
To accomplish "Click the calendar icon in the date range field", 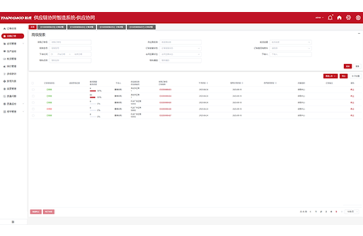I will point(52,54).
